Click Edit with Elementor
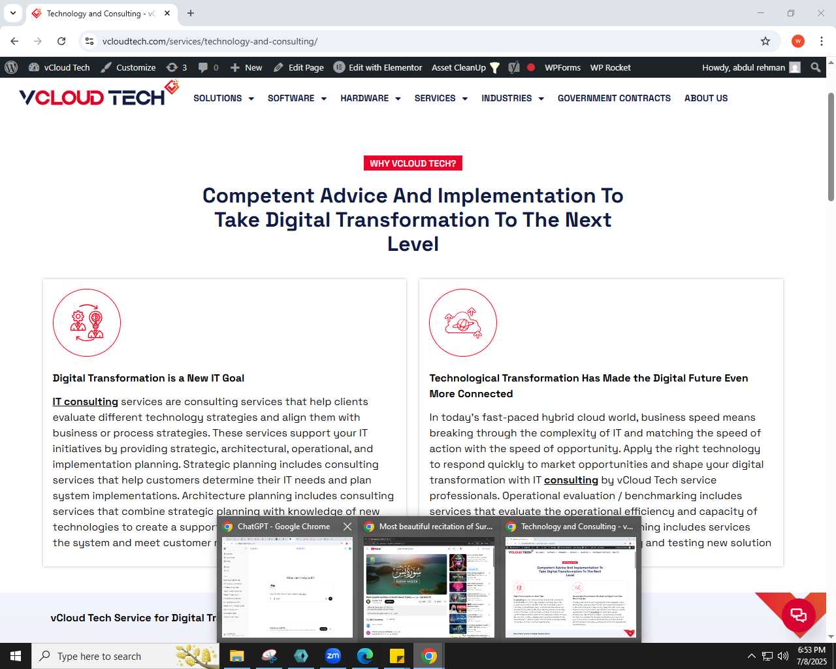The width and height of the screenshot is (836, 669). point(378,67)
